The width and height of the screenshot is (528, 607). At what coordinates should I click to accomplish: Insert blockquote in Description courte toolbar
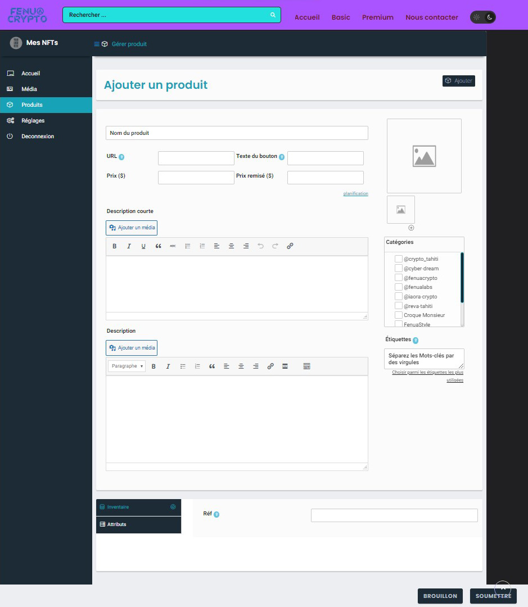(x=158, y=246)
